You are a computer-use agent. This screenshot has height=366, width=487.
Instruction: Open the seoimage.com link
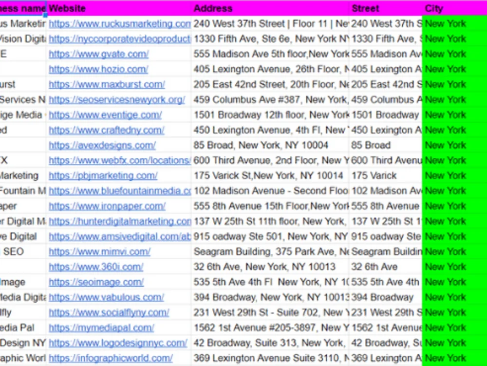[96, 283]
